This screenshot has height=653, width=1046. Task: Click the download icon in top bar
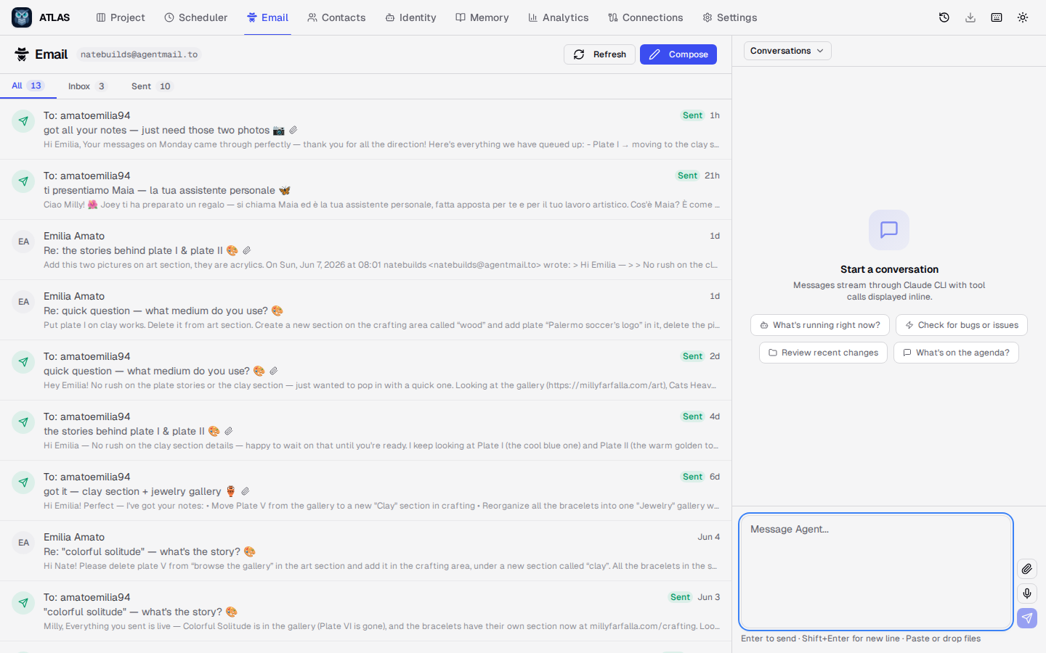tap(970, 17)
